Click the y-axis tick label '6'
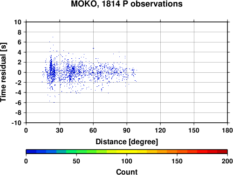 tap(20, 42)
